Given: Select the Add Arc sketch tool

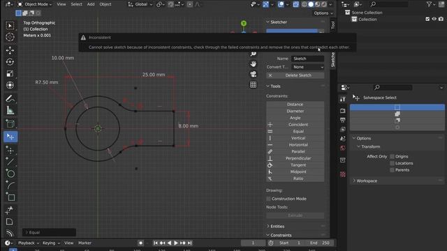Looking at the screenshot, I should click(10, 185).
